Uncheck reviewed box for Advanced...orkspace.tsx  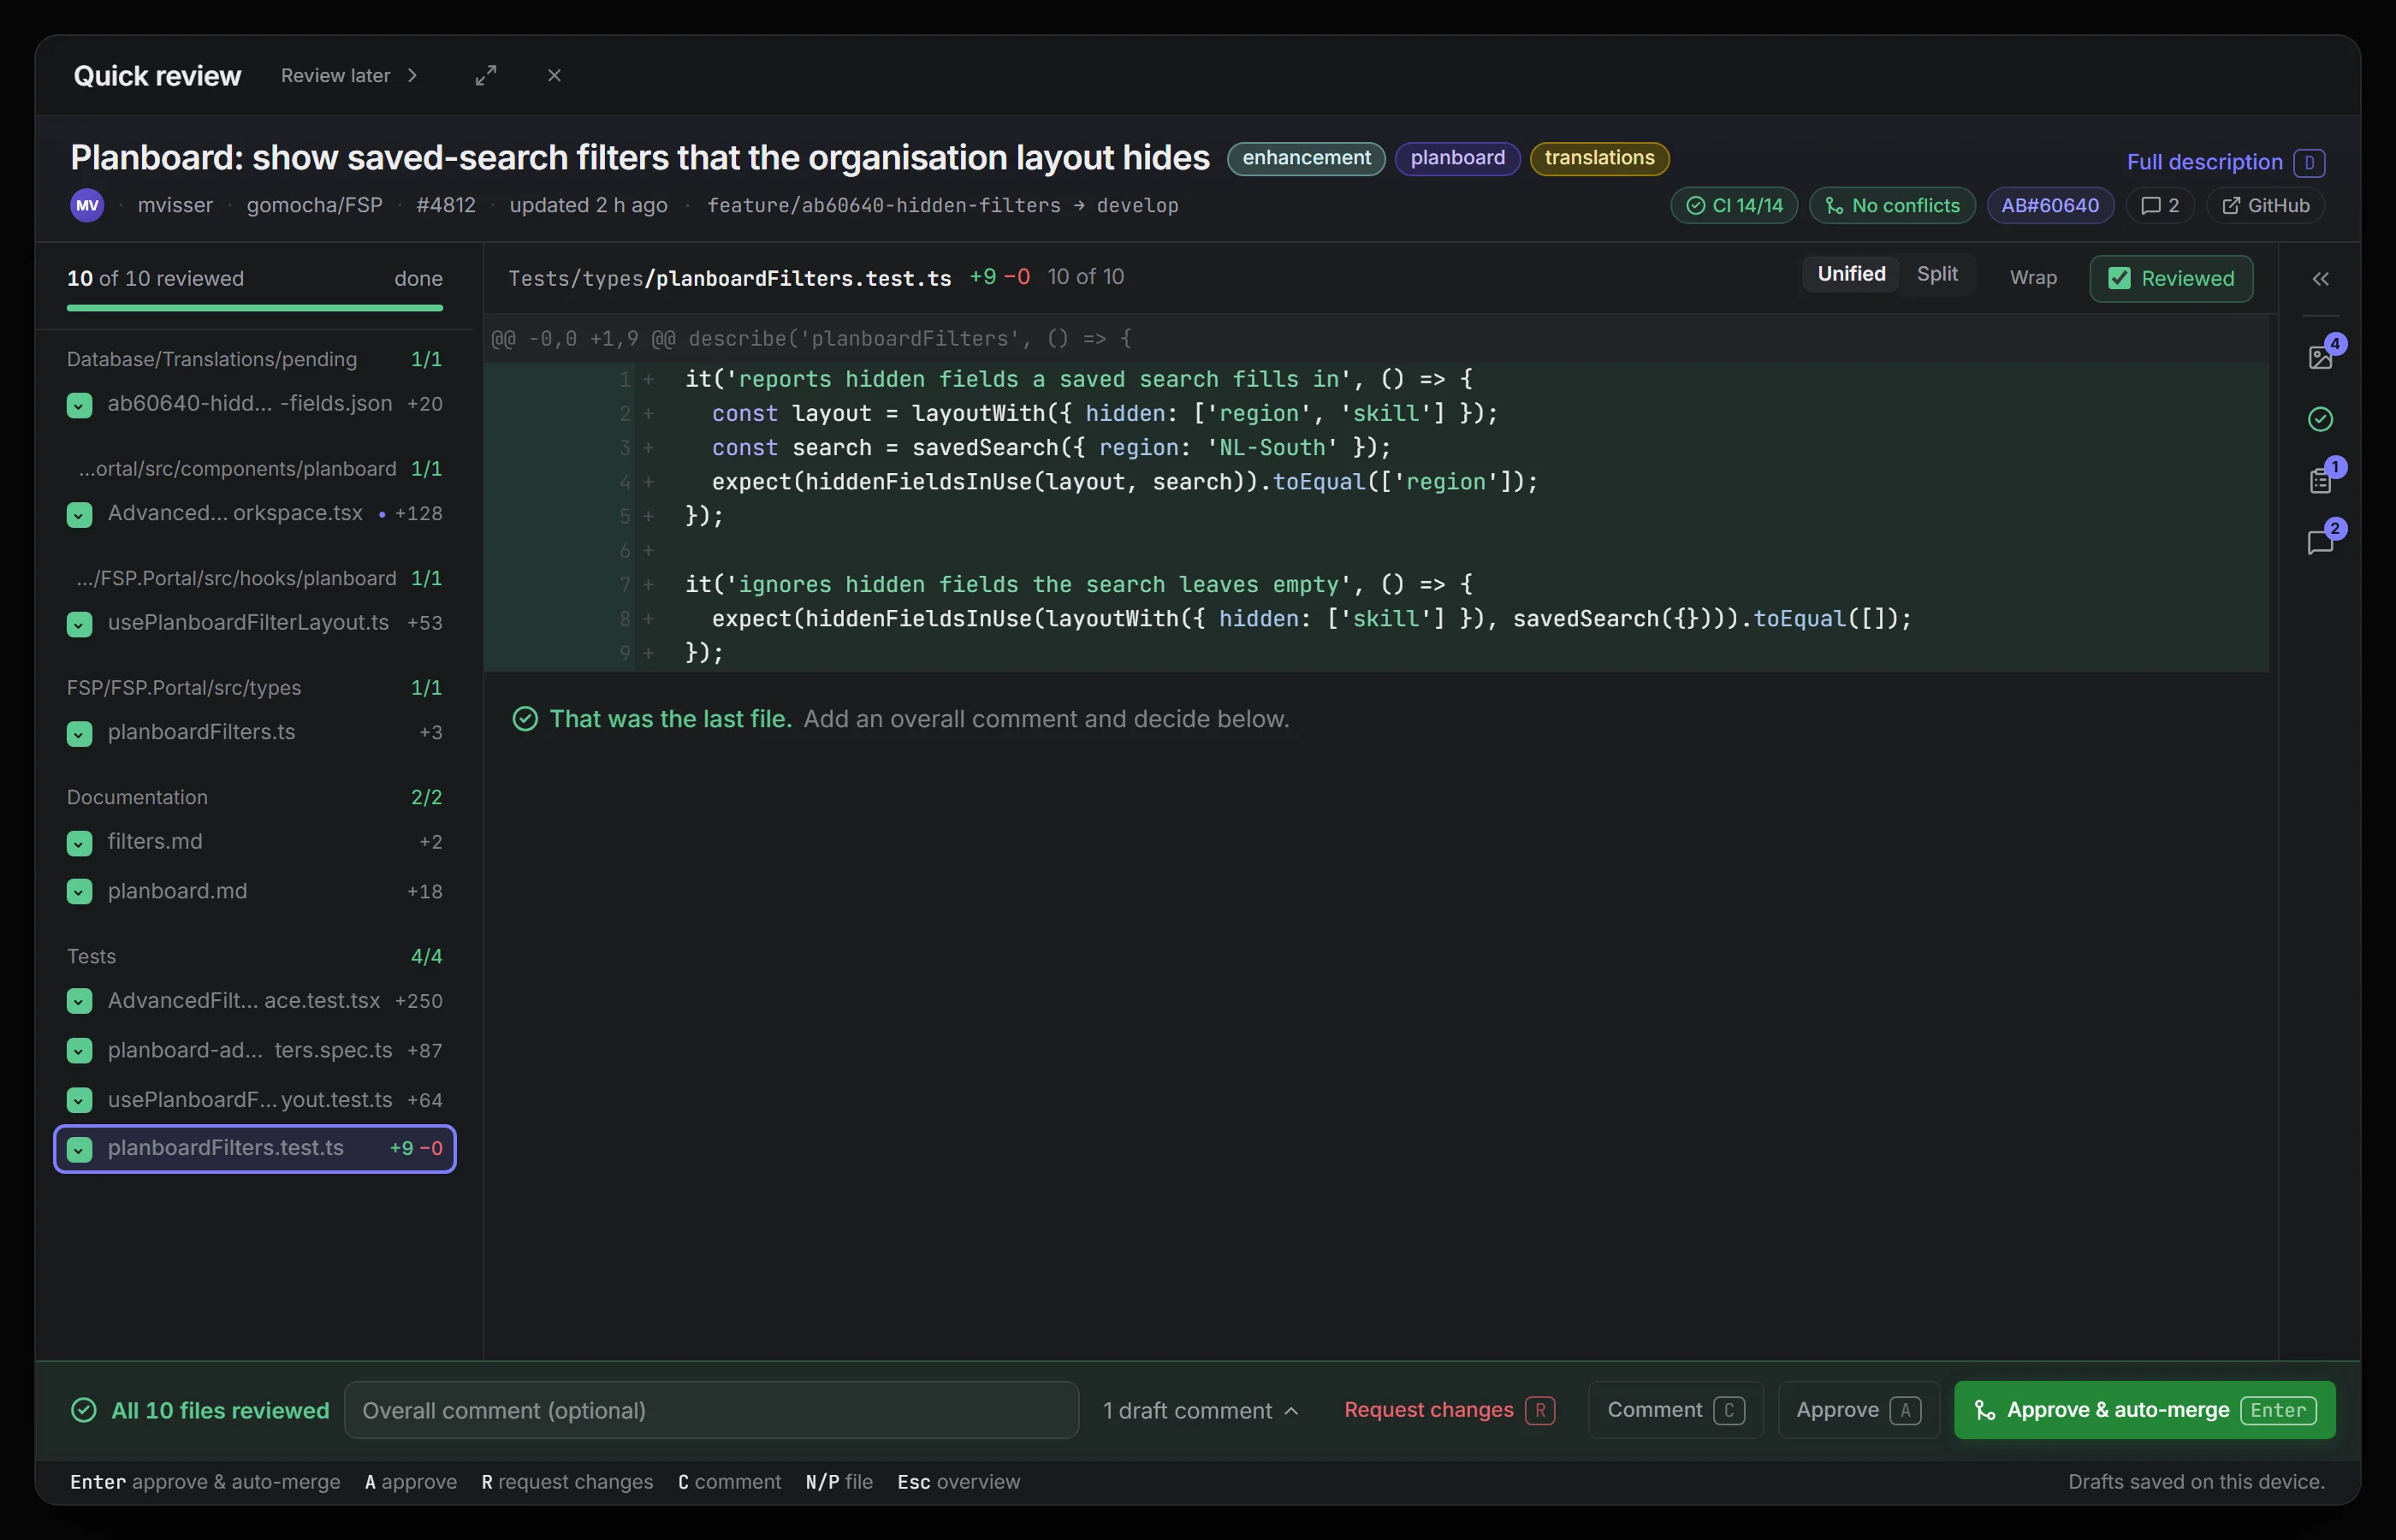(x=79, y=515)
